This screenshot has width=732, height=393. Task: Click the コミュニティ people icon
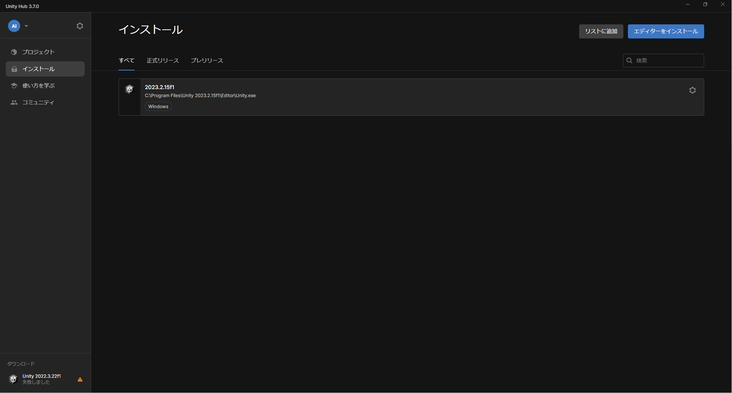pos(14,102)
